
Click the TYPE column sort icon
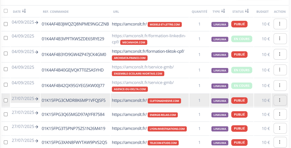pyautogui.click(x=223, y=11)
